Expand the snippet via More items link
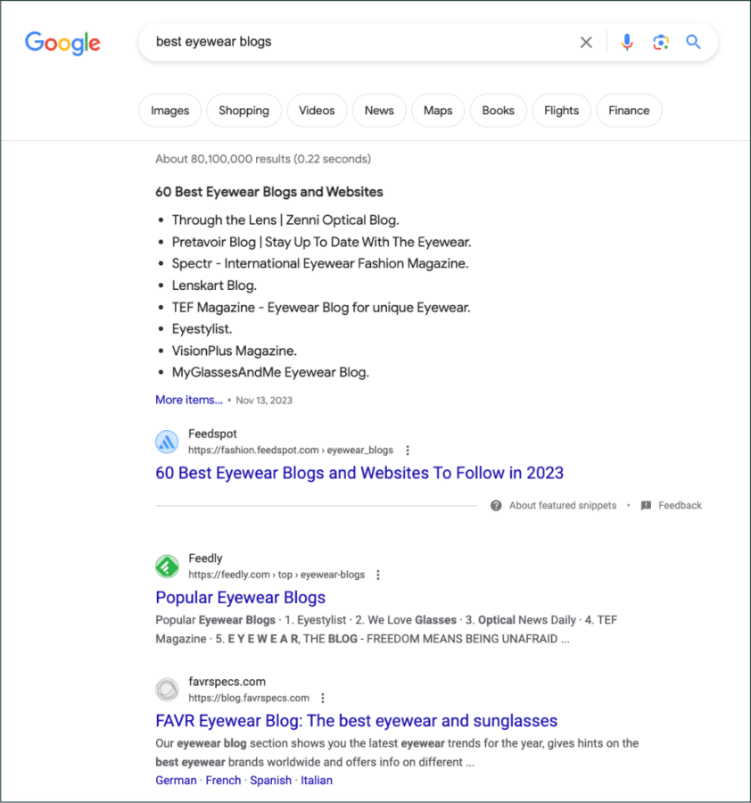Viewport: 751px width, 803px height. point(188,400)
